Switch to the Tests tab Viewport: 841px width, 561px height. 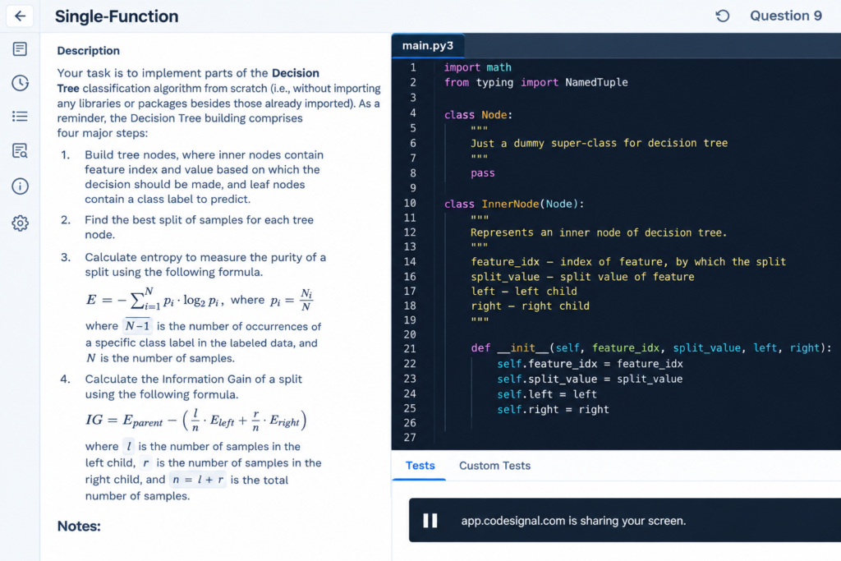[x=420, y=466]
